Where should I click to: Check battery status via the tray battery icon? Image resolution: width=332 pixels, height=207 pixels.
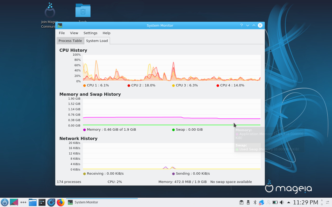tap(275, 202)
